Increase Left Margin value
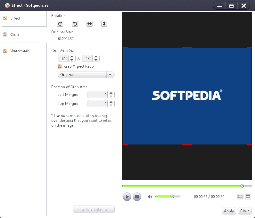 click(x=111, y=93)
